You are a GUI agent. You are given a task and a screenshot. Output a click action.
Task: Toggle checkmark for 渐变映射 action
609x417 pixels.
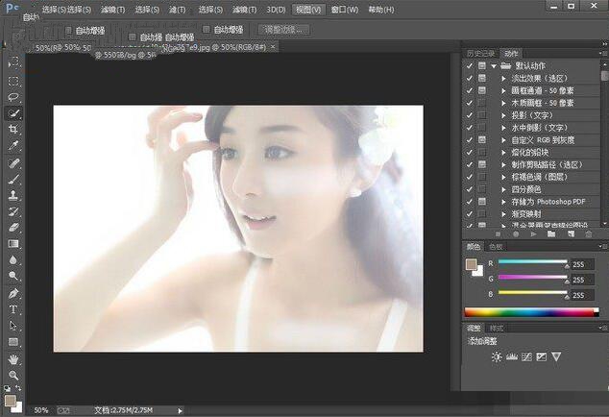tap(469, 214)
